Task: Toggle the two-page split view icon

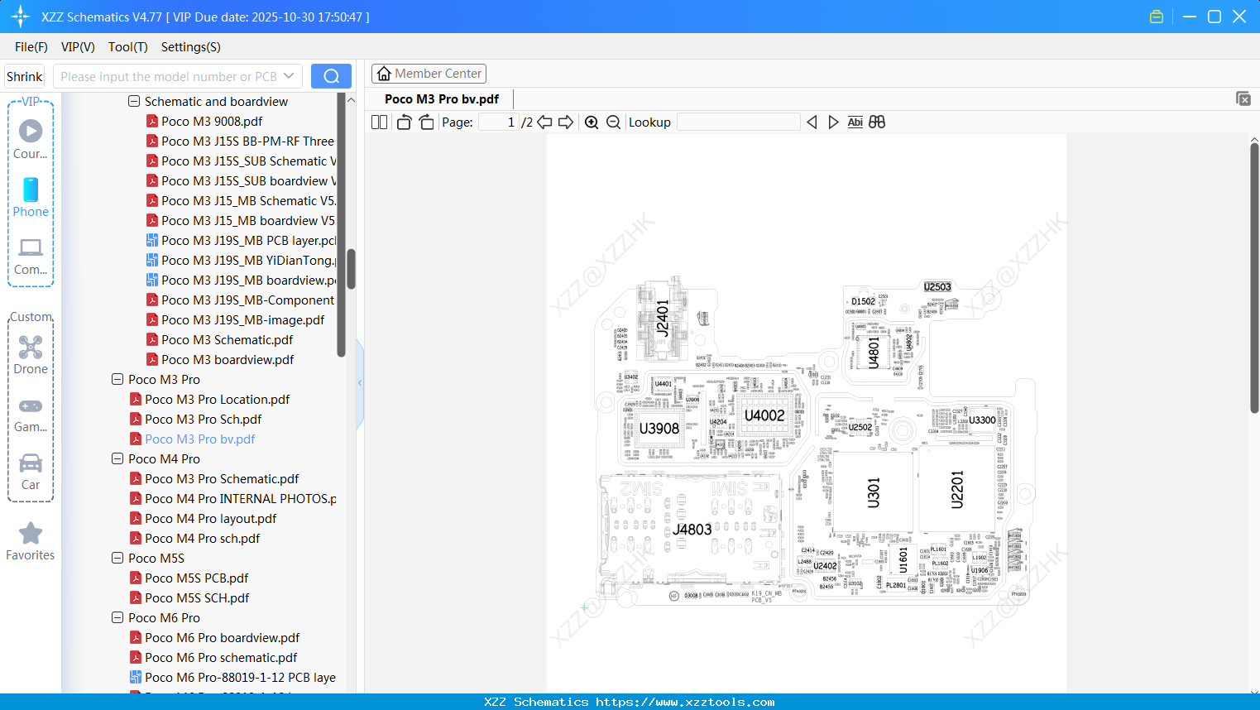Action: click(x=380, y=122)
